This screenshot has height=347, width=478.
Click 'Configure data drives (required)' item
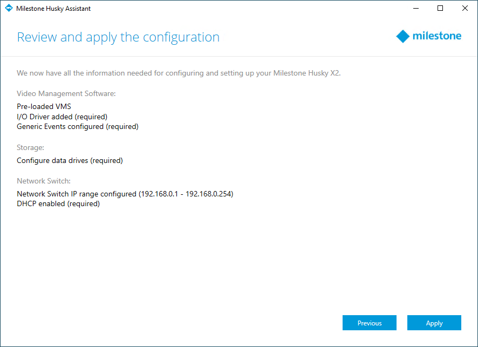click(70, 160)
